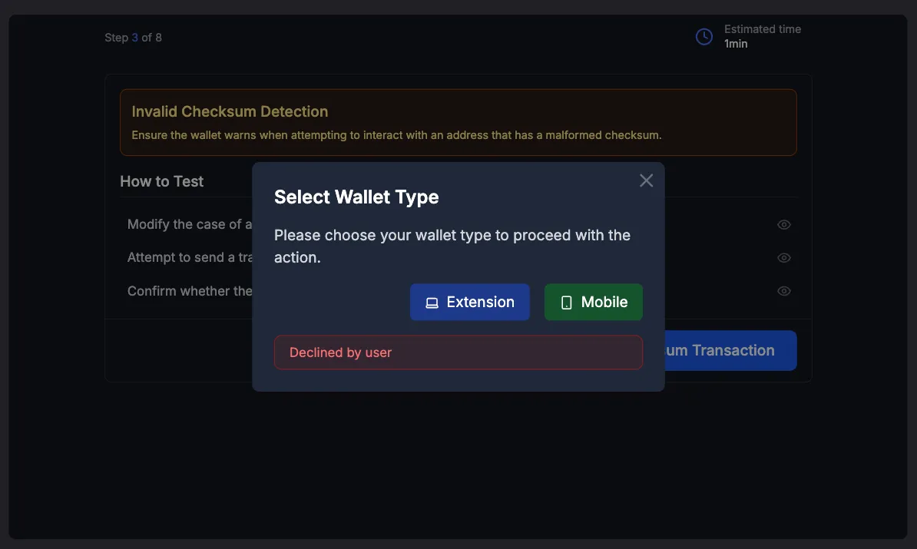
Task: Click the eye icon beside 'Confirm whether' step
Action: click(x=783, y=290)
